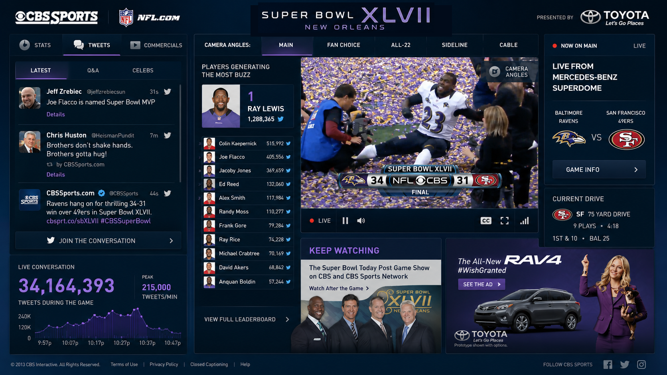
Task: Click Twitter icon in David Akers row
Action: pos(288,267)
